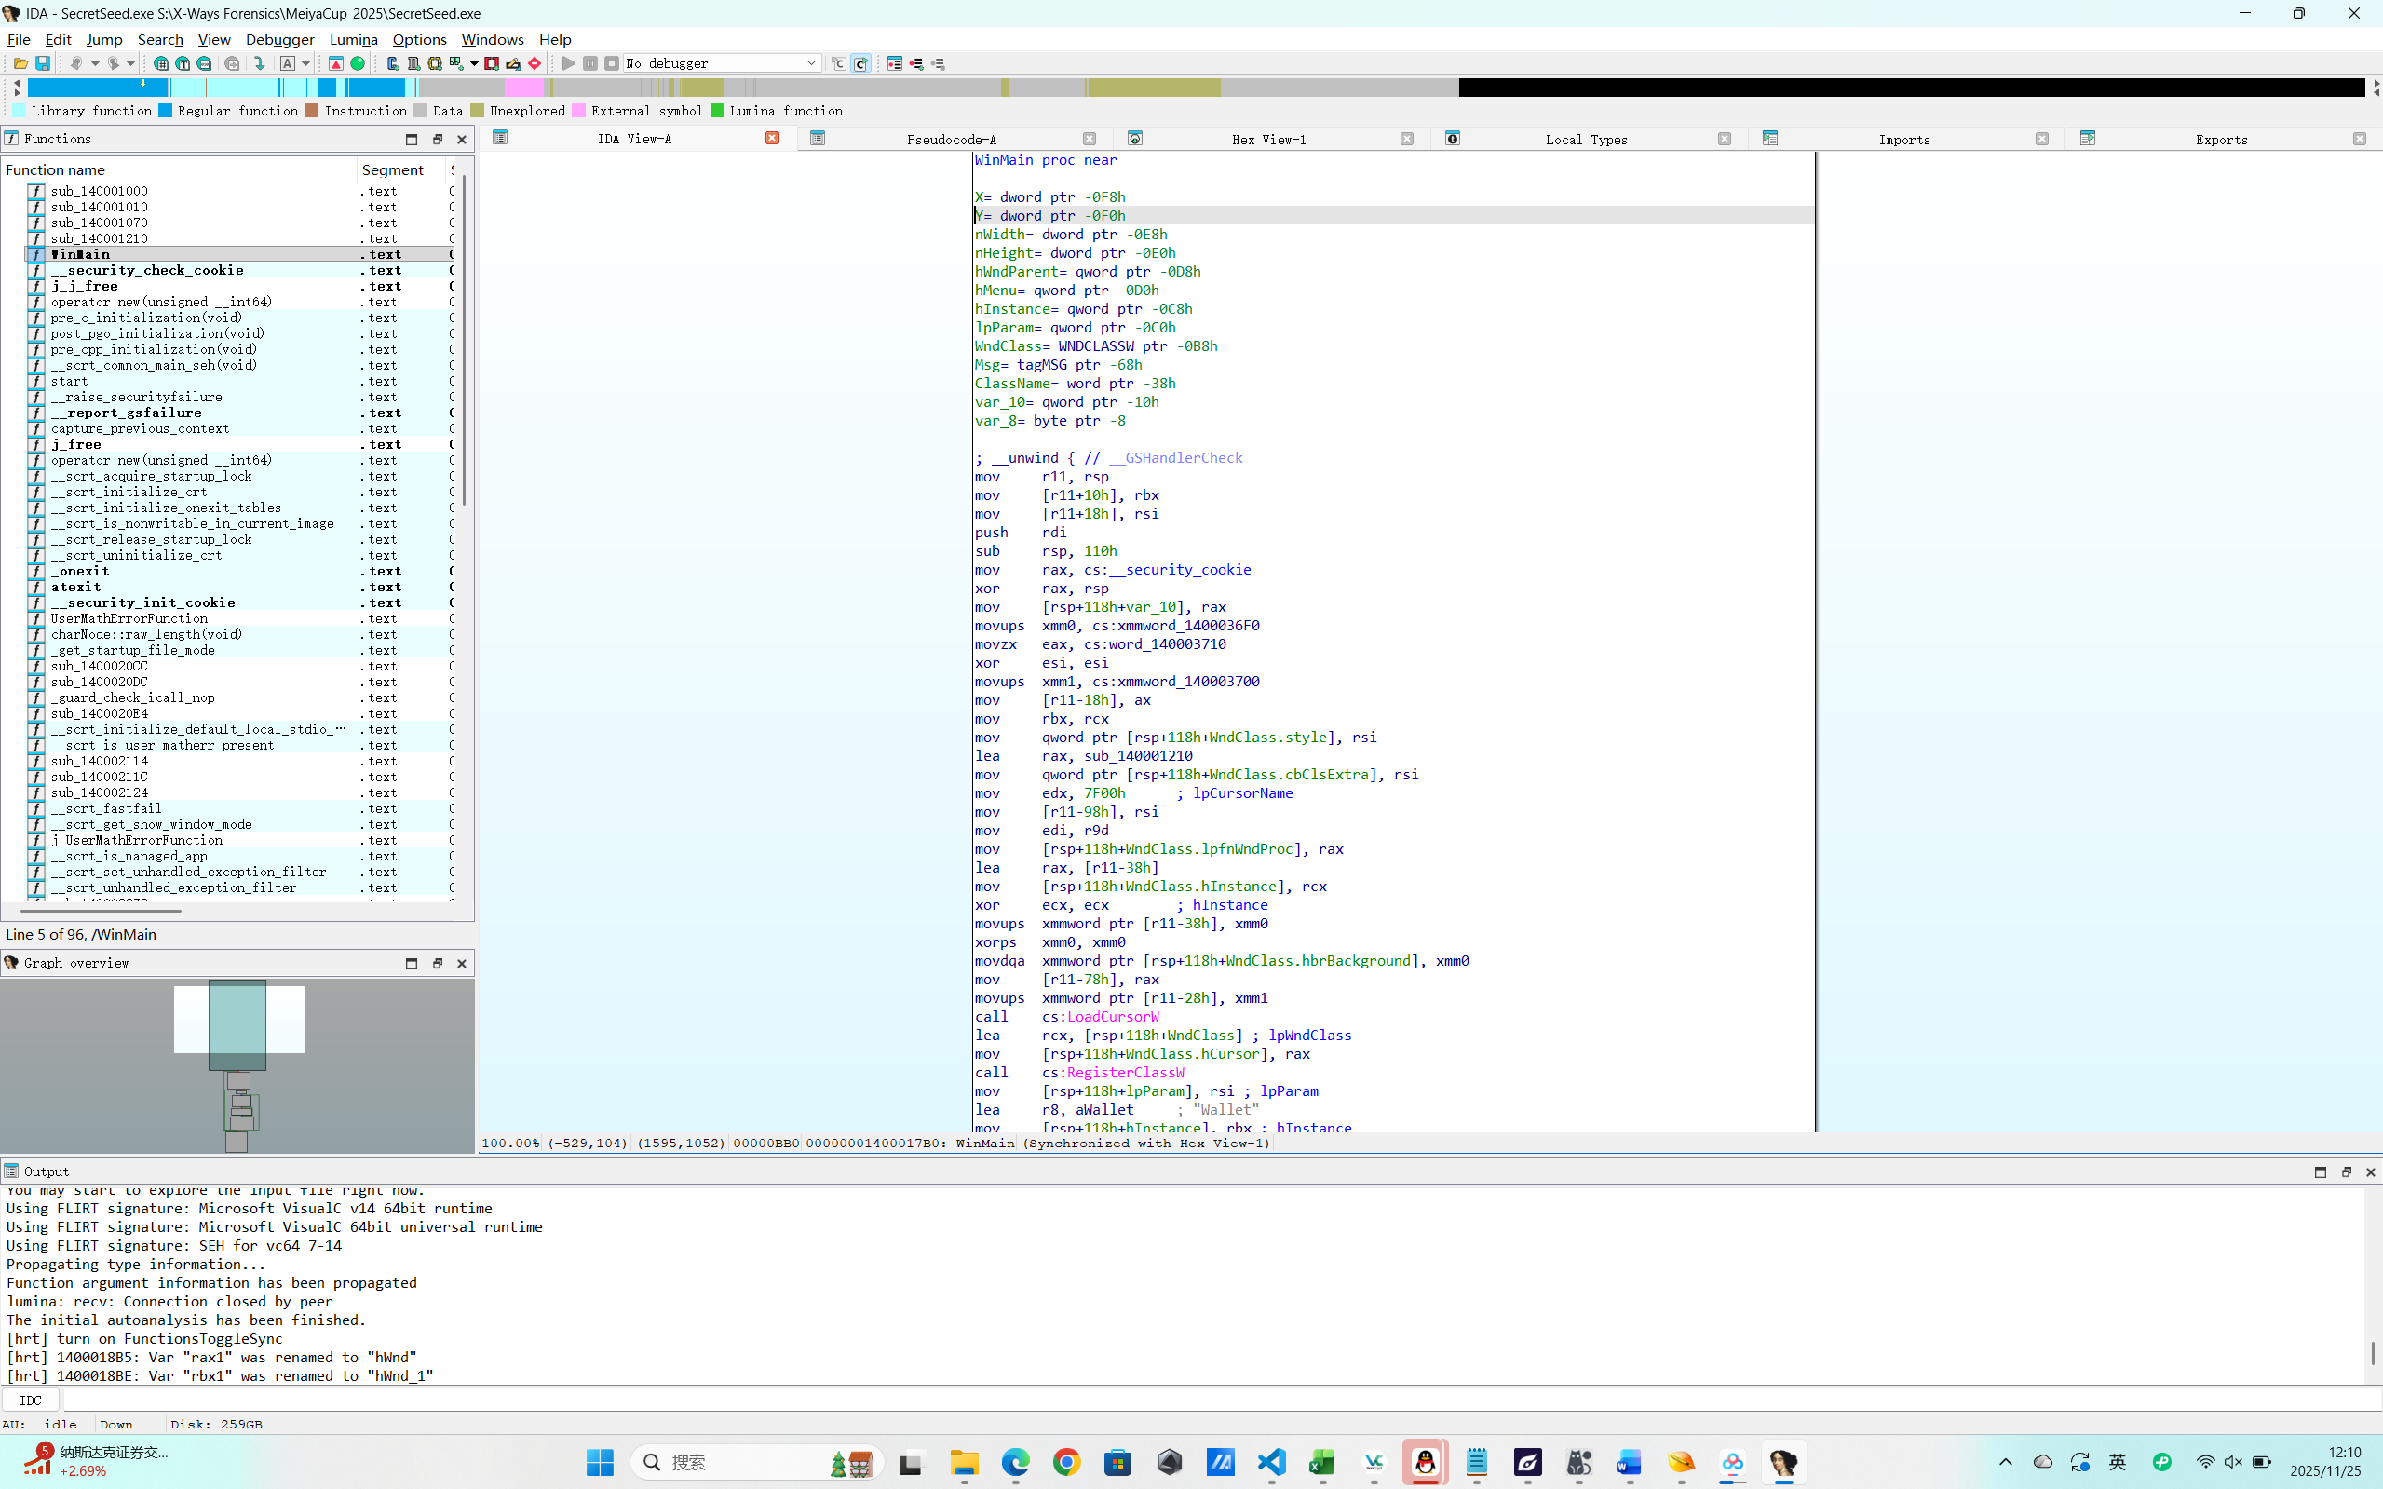This screenshot has height=1489, width=2383.
Task: Float the Functions panel
Action: click(438, 139)
